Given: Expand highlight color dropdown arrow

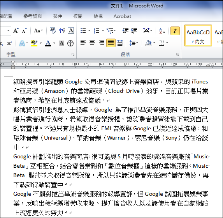Looking at the screenshot, I should click(x=41, y=43).
